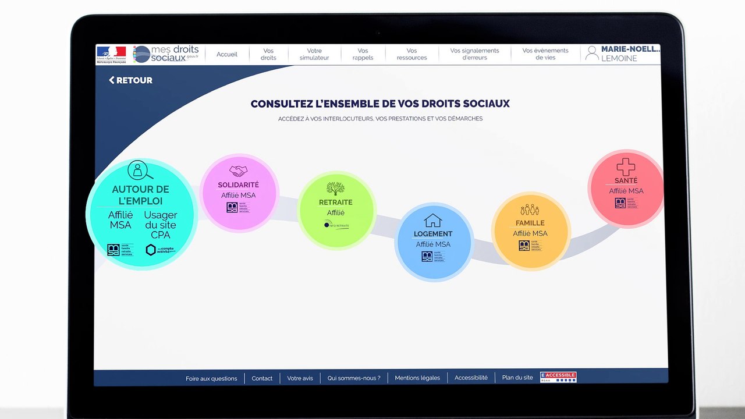
Task: Open the Marie-Noell Lemoine account name
Action: pos(630,54)
